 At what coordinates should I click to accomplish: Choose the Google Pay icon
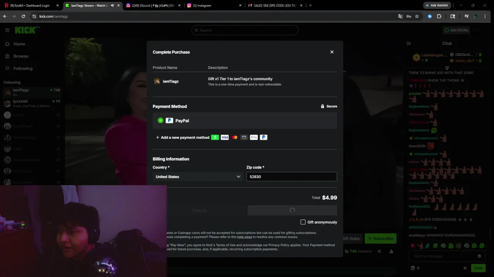coord(254,137)
